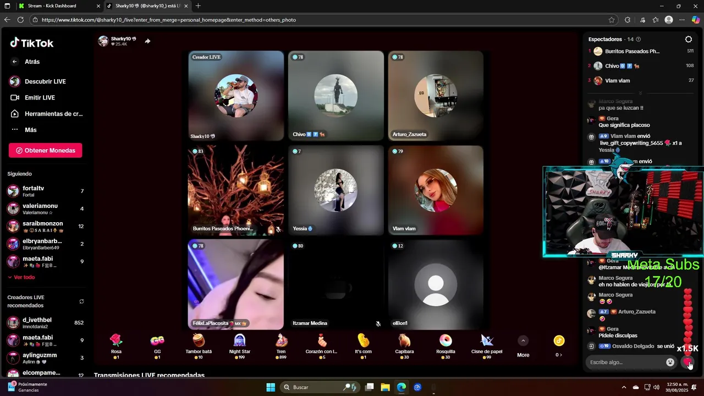The width and height of the screenshot is (704, 396).
Task: Click the browser address bar URL
Action: 169,20
